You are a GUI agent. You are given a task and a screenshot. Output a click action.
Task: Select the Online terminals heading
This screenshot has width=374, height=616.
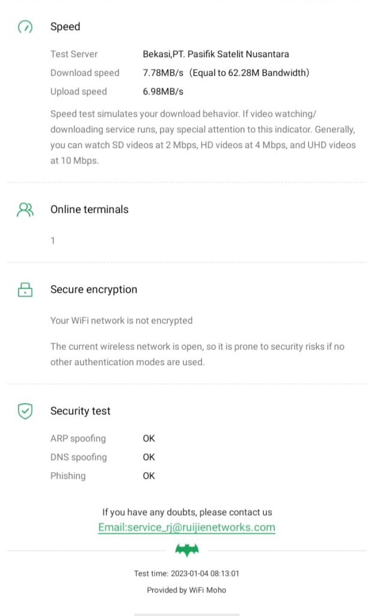point(89,209)
